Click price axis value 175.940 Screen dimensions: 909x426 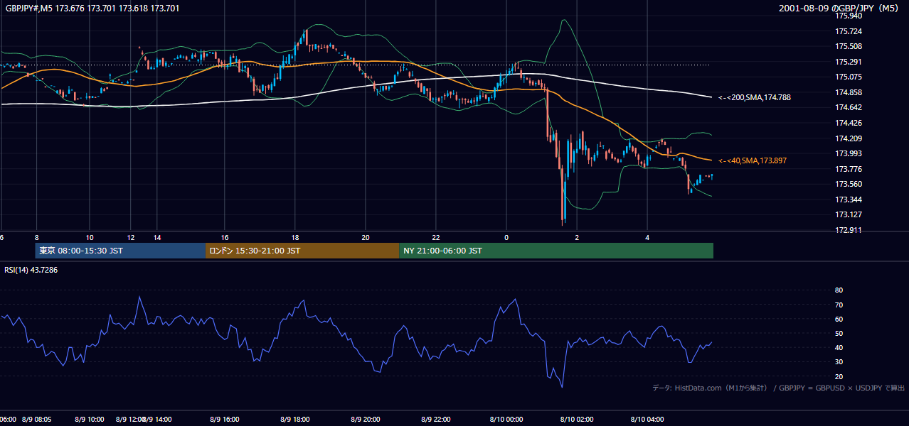click(849, 16)
